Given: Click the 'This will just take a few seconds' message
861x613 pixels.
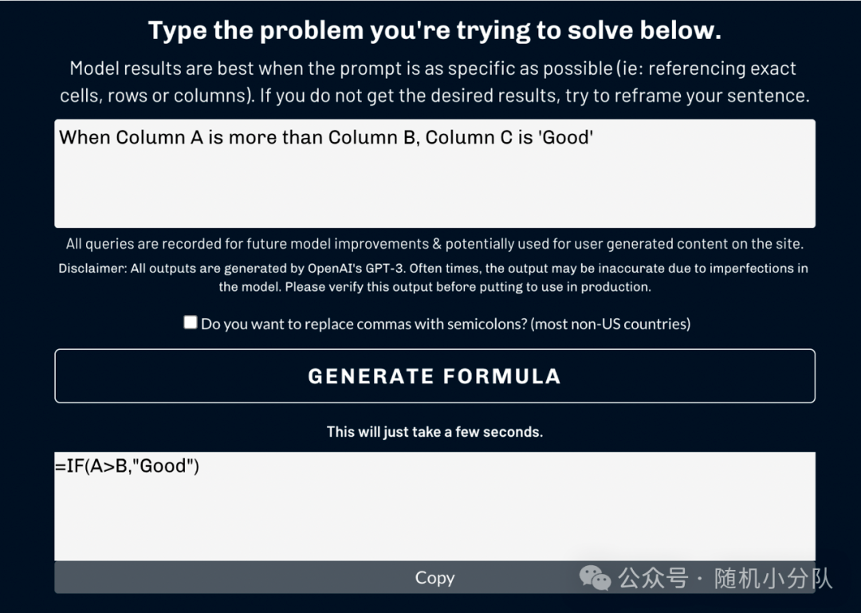Looking at the screenshot, I should [435, 432].
